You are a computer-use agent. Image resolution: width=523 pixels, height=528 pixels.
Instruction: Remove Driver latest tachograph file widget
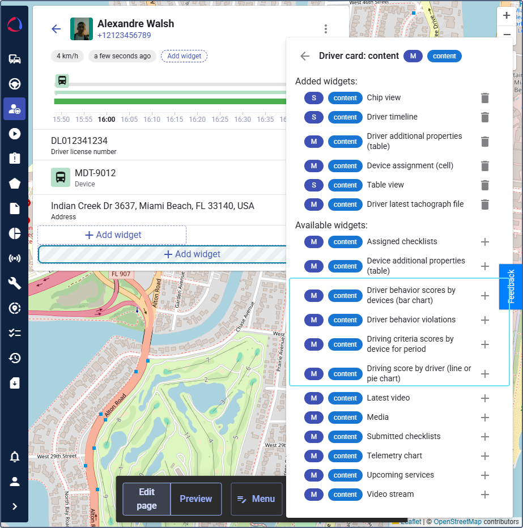(x=484, y=204)
